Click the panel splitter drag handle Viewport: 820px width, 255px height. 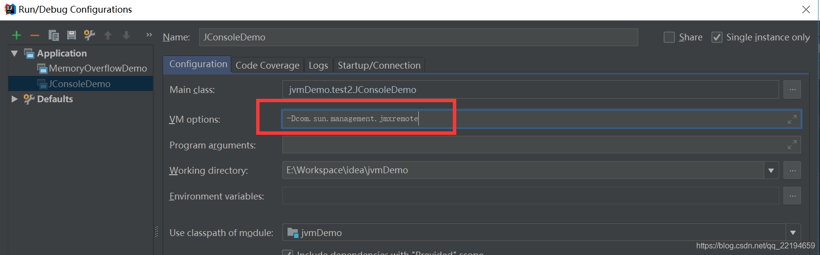click(x=156, y=232)
